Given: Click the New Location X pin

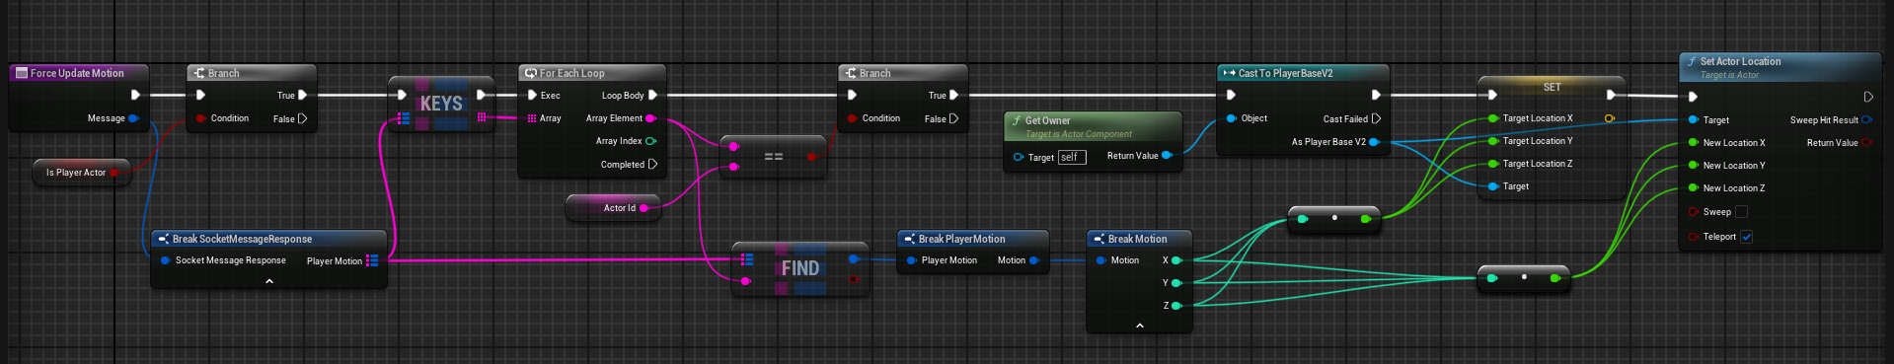Looking at the screenshot, I should point(1694,143).
